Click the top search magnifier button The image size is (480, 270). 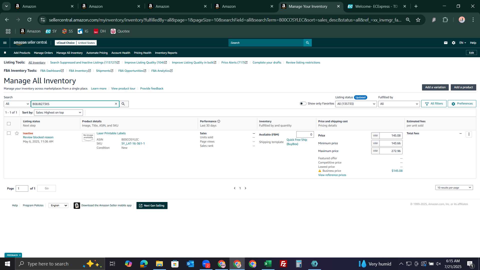pyautogui.click(x=307, y=43)
